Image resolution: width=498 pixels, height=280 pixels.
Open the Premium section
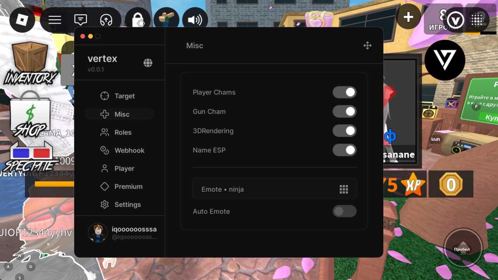[119, 187]
